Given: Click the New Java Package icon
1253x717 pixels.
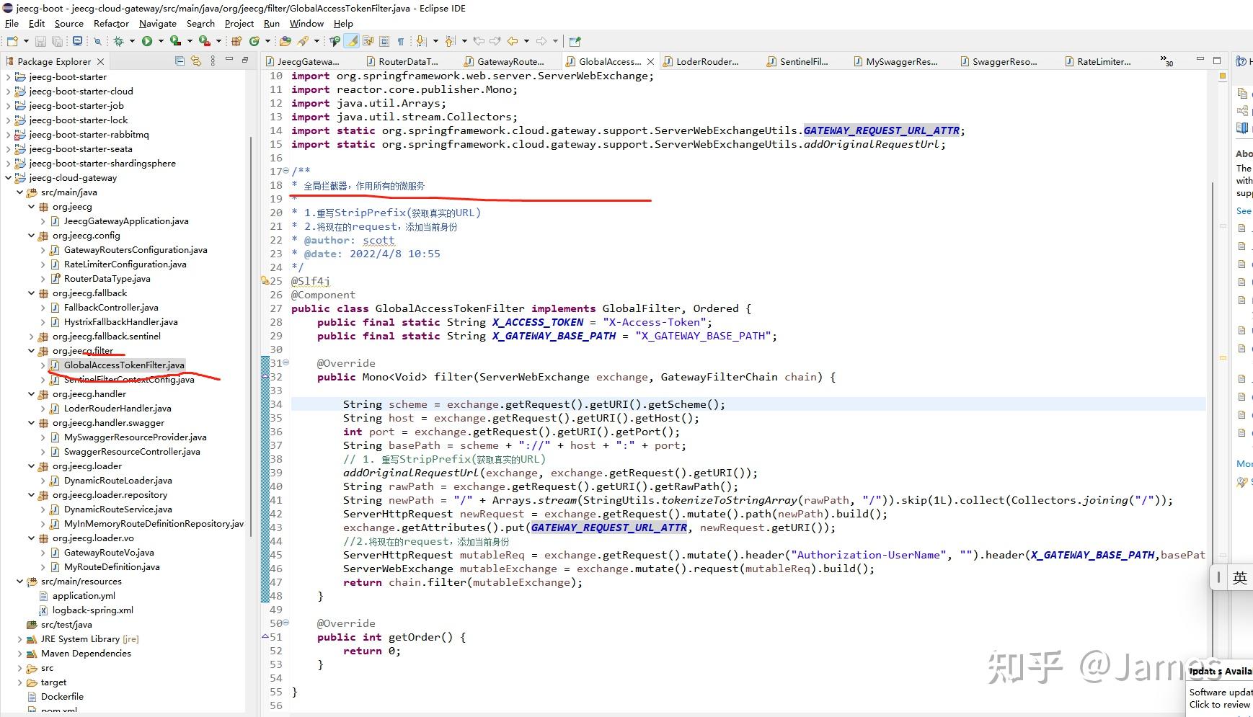Looking at the screenshot, I should coord(236,41).
